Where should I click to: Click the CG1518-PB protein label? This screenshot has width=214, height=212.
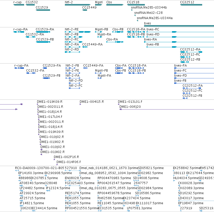pyautogui.click(x=137, y=71)
